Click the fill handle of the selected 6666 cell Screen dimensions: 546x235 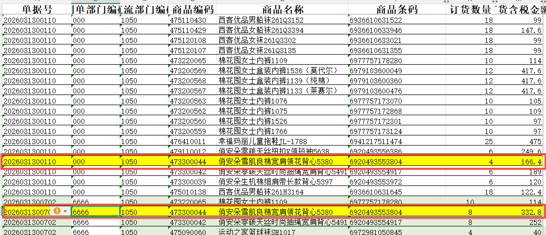pos(120,217)
